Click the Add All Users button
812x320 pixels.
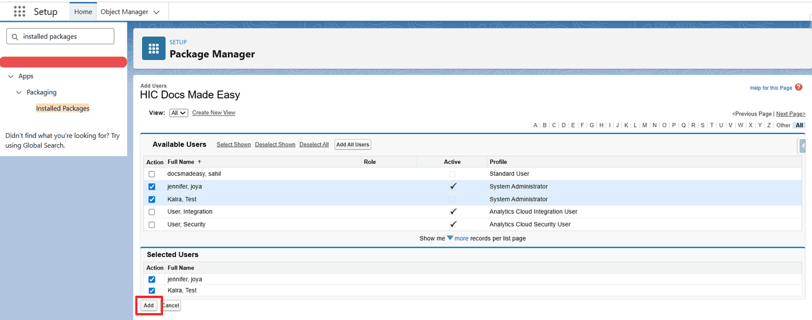(353, 145)
